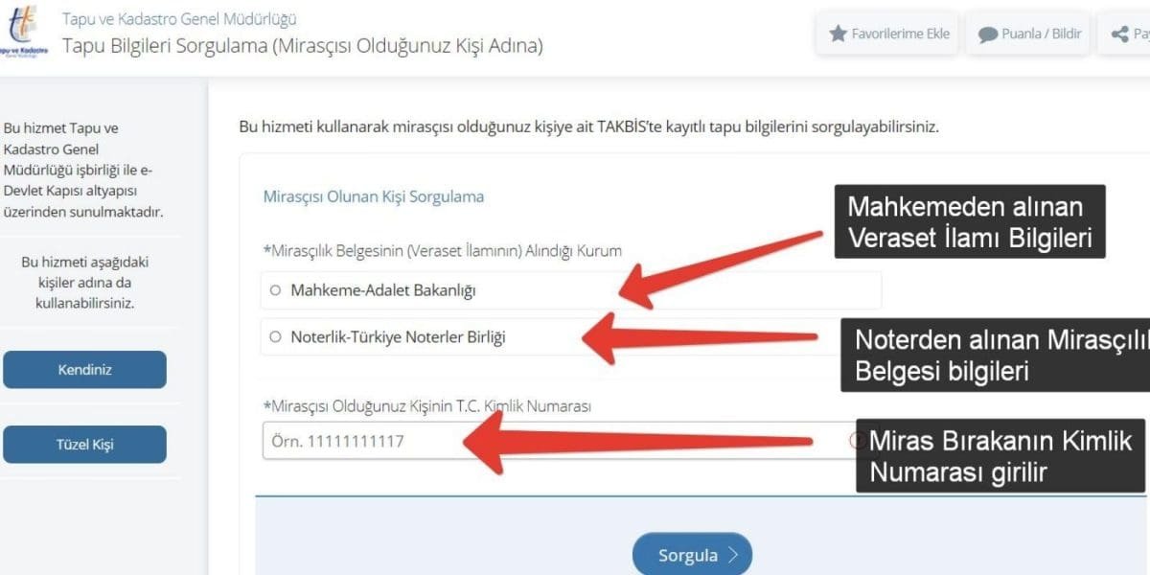Click the Mirasçısı Olunan Kişi Sorgulama heading

(374, 196)
